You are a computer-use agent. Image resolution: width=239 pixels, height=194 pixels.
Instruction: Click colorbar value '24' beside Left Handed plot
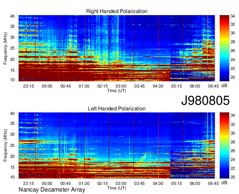[233, 160]
